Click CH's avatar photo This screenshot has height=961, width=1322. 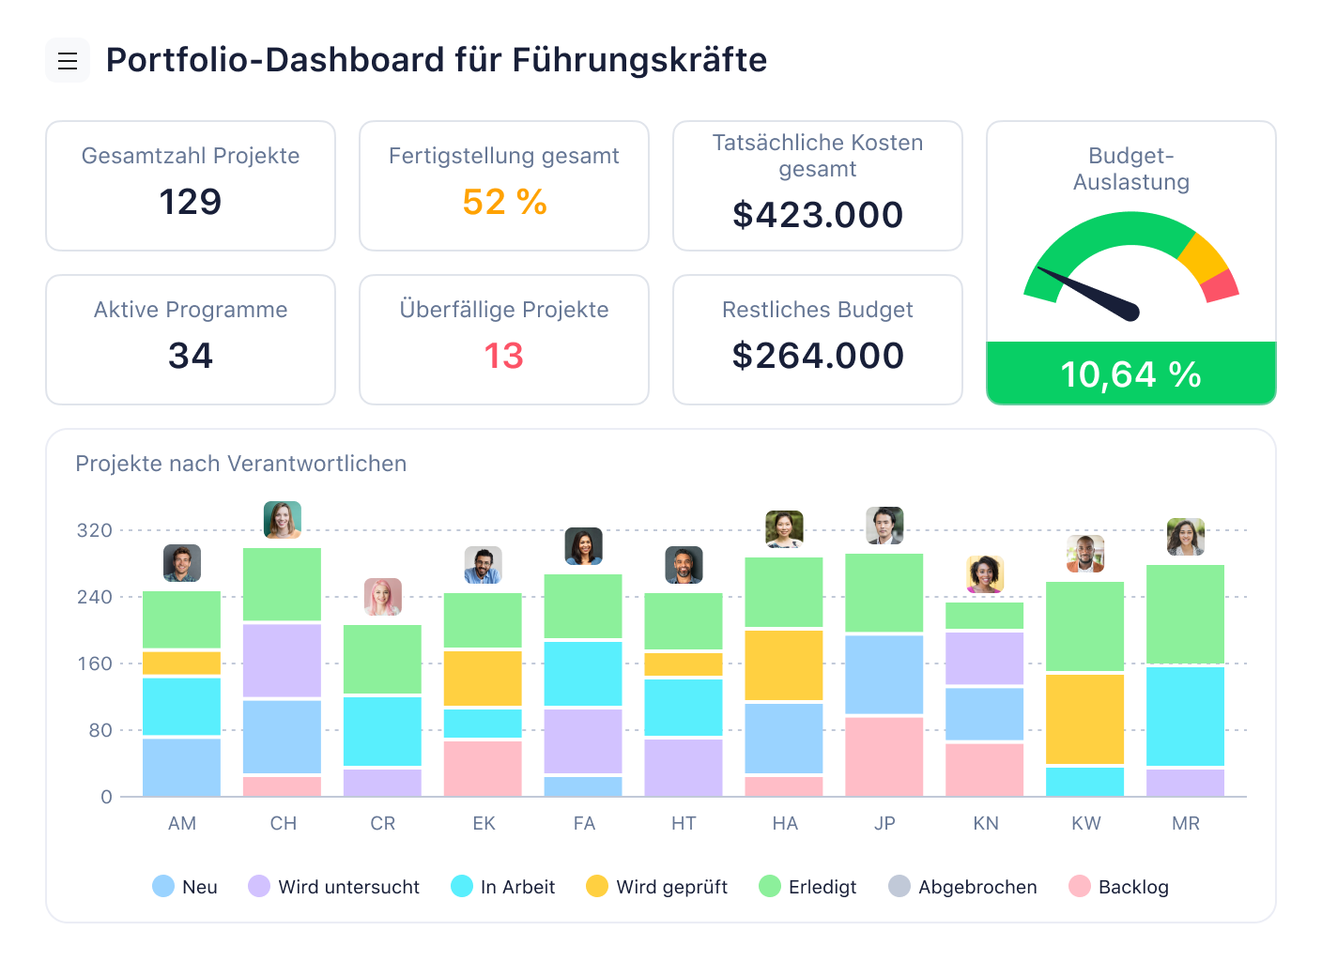pyautogui.click(x=283, y=520)
